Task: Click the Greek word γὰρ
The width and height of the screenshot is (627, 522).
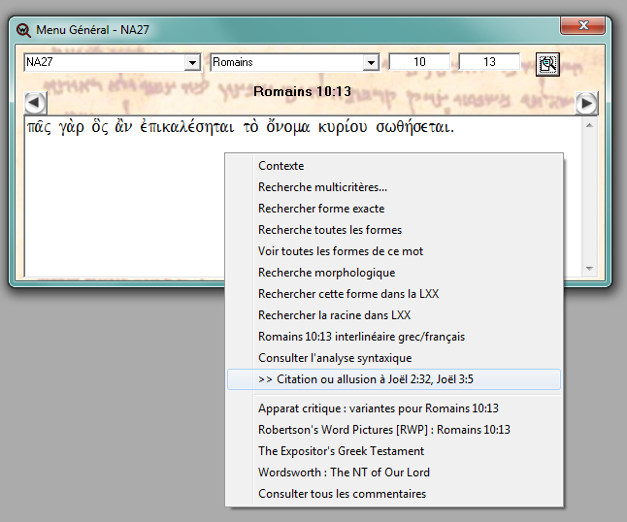Action: 72,127
